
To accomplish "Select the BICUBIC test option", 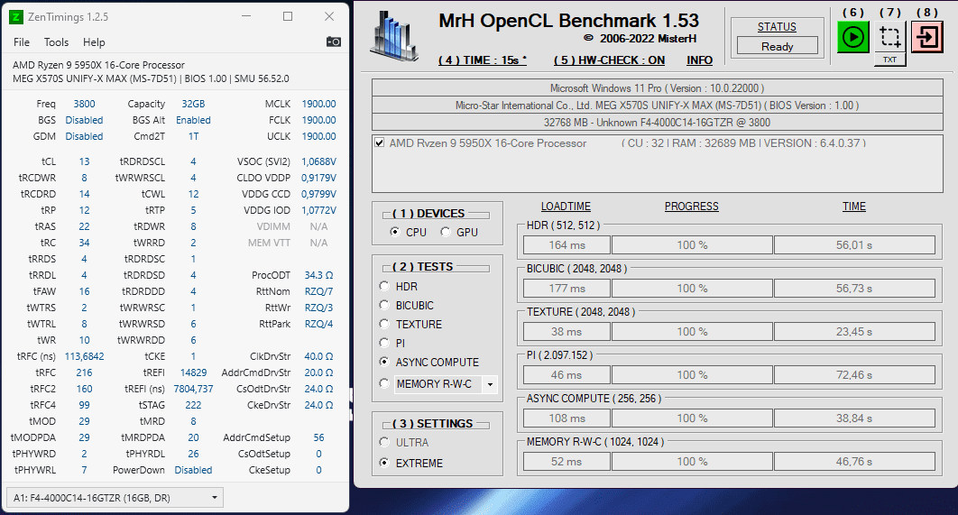I will [384, 305].
